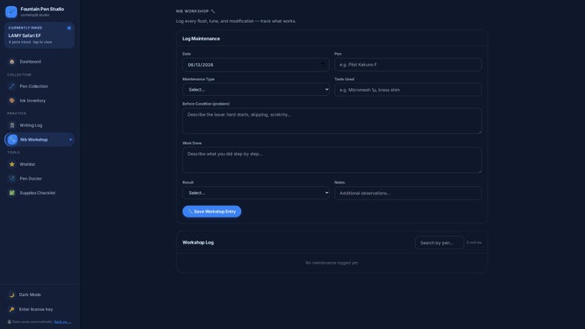Click the wrench icon beside the Nib Workshop heading
Image resolution: width=585 pixels, height=329 pixels.
213,11
